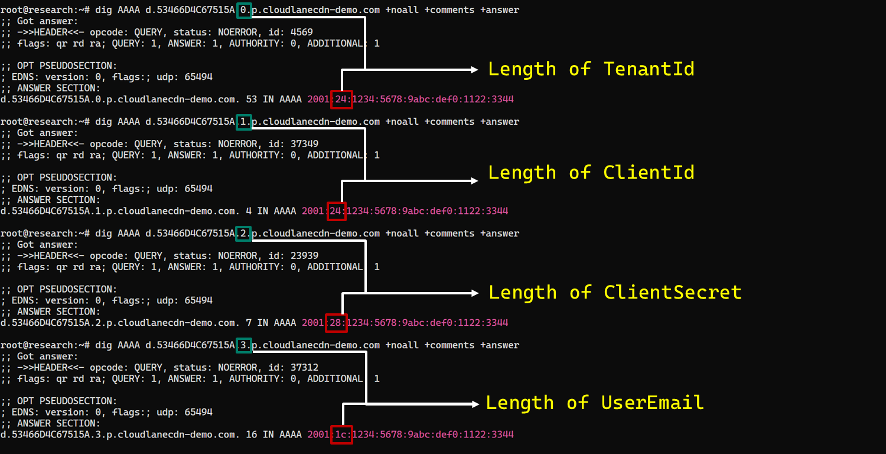Viewport: 886px width, 454px height.
Task: Select the HEADER line with id: 4569
Action: [157, 33]
